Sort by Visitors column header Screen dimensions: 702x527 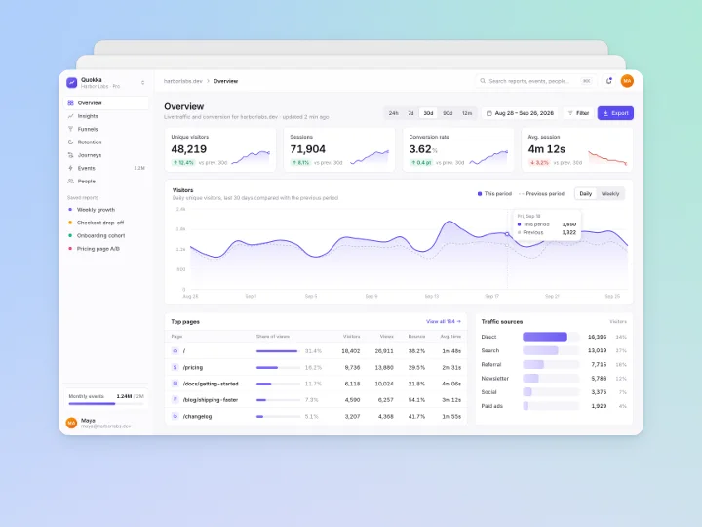click(x=351, y=336)
